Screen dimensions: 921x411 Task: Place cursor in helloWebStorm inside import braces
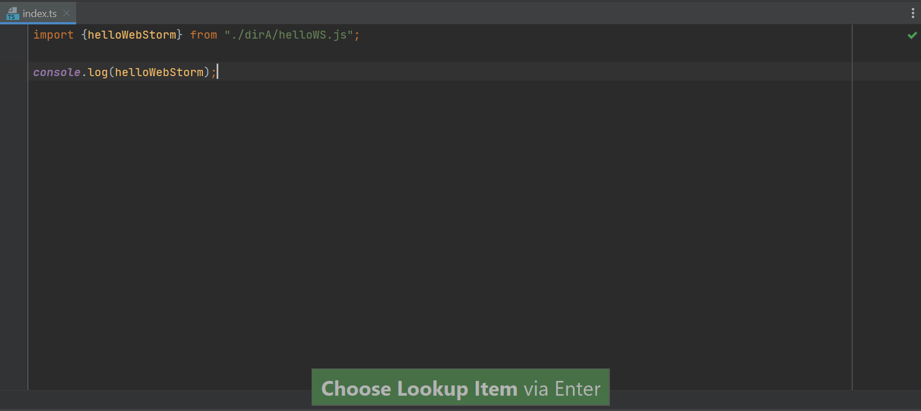coord(132,35)
